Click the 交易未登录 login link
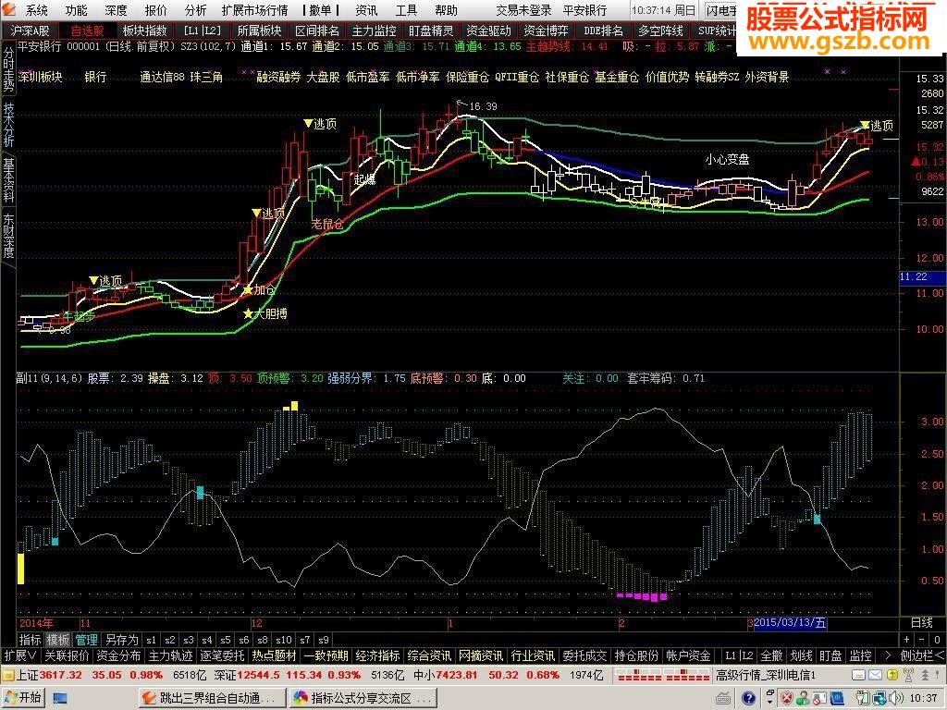The height and width of the screenshot is (710, 947). [x=523, y=10]
